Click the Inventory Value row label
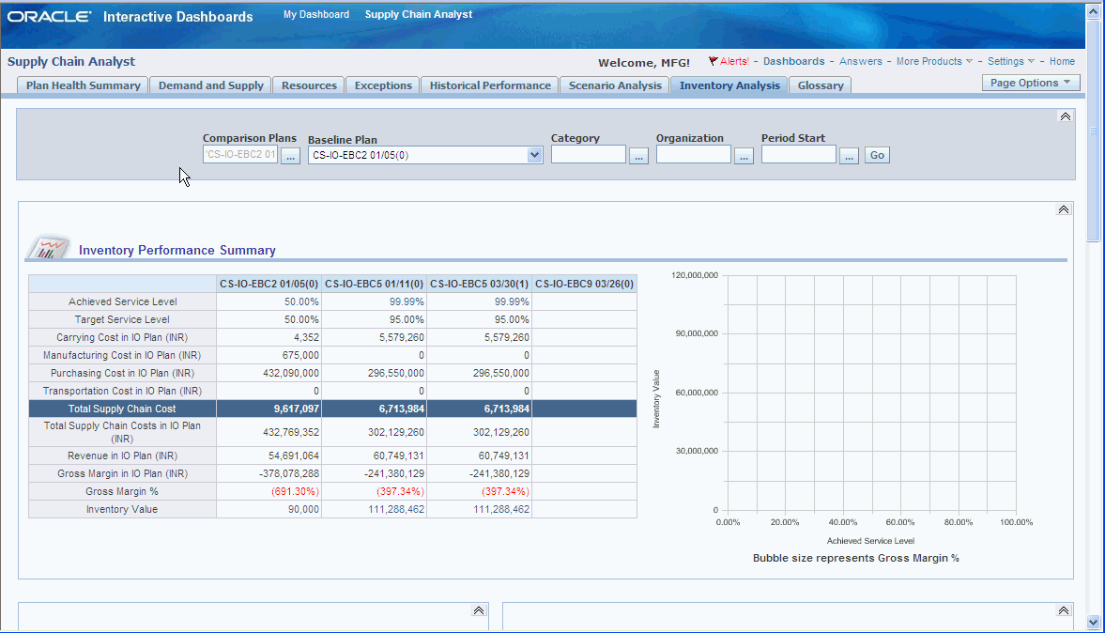Viewport: 1105px width, 633px height. [x=122, y=509]
